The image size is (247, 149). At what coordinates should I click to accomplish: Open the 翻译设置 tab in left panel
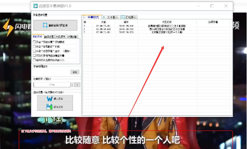coord(49,37)
